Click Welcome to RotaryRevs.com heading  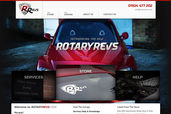coord(35,107)
